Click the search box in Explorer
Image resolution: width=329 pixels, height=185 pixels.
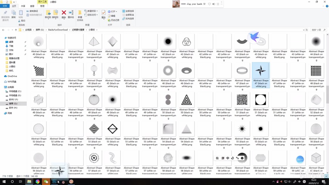tap(318, 30)
